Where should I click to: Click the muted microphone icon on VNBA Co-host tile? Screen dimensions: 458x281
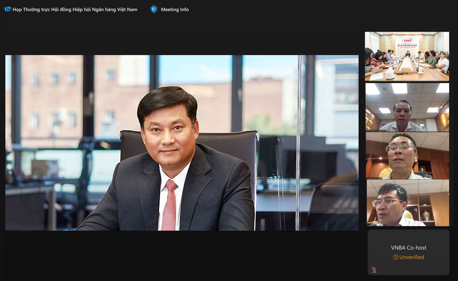[374, 270]
